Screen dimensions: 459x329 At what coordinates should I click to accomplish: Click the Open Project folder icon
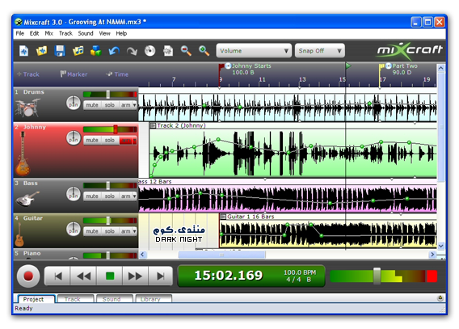point(41,51)
